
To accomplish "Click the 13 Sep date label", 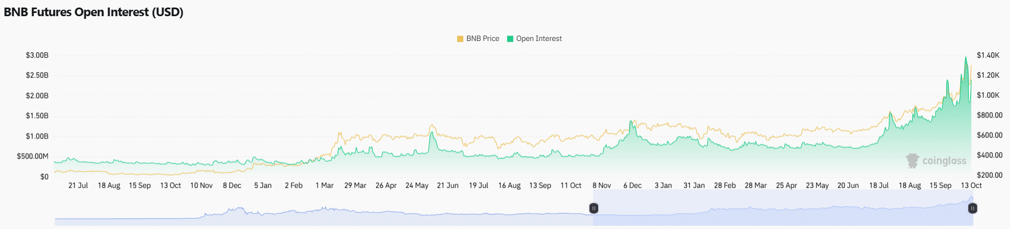I will click(x=540, y=185).
